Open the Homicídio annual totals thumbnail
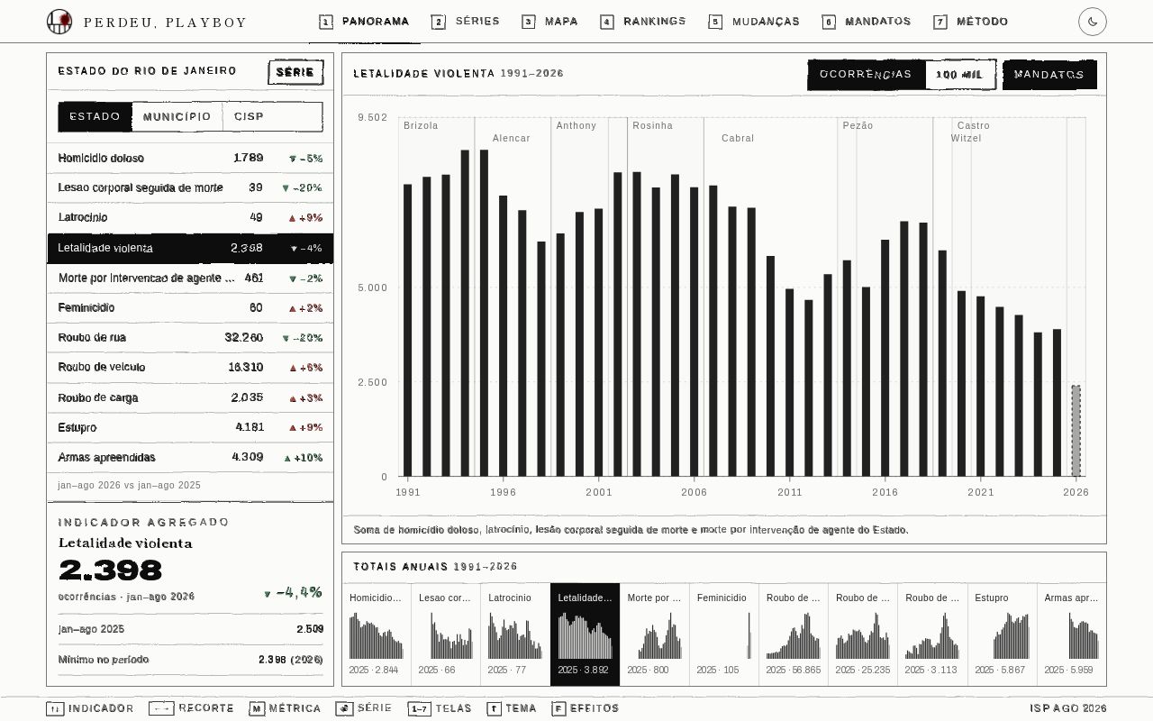This screenshot has height=721, width=1153. click(x=377, y=634)
